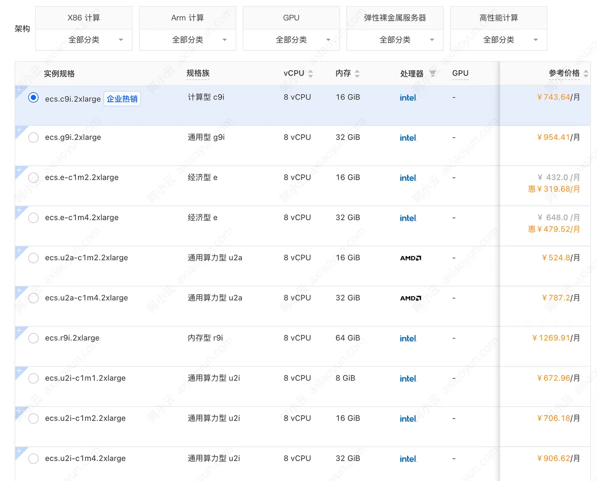This screenshot has width=597, height=481.
Task: Click the AMD logo in ecs.u2a-c1m2.2xlarge row
Action: (411, 258)
